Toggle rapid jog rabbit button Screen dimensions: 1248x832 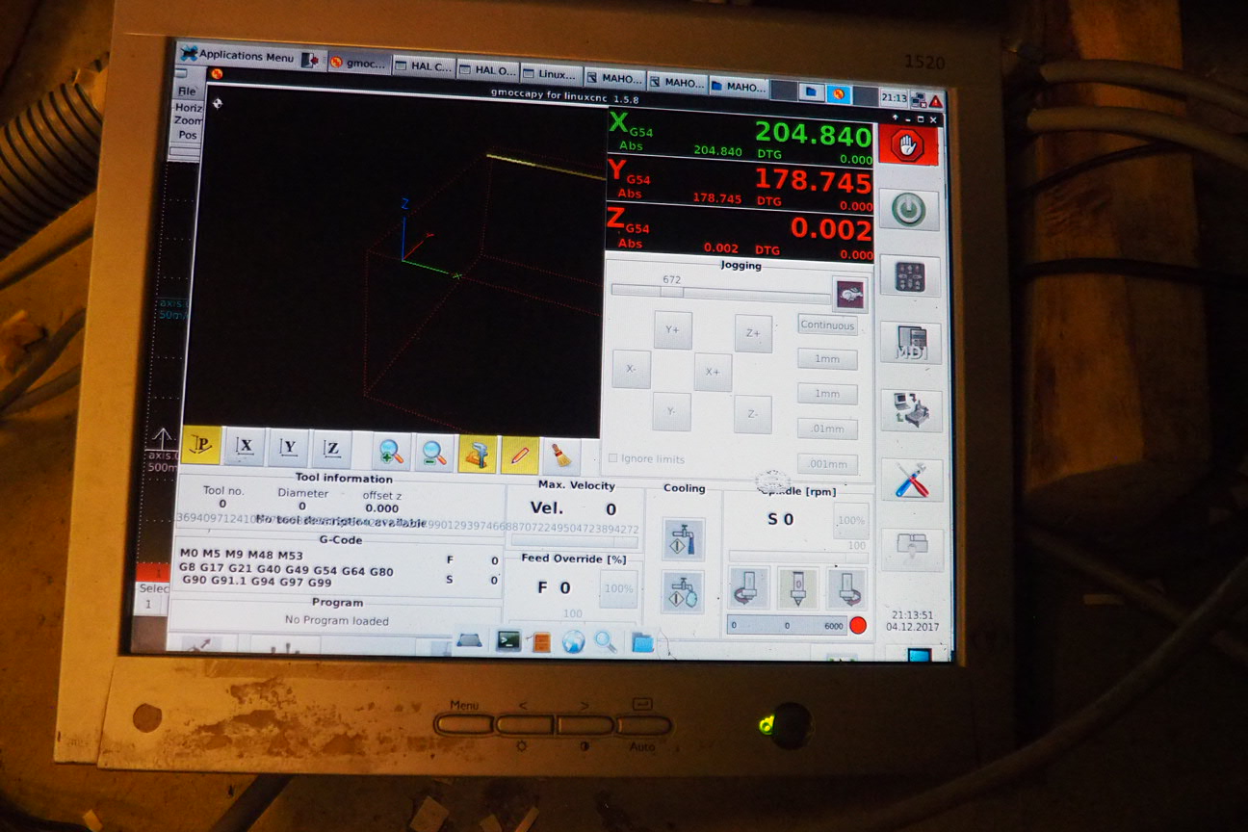(849, 295)
